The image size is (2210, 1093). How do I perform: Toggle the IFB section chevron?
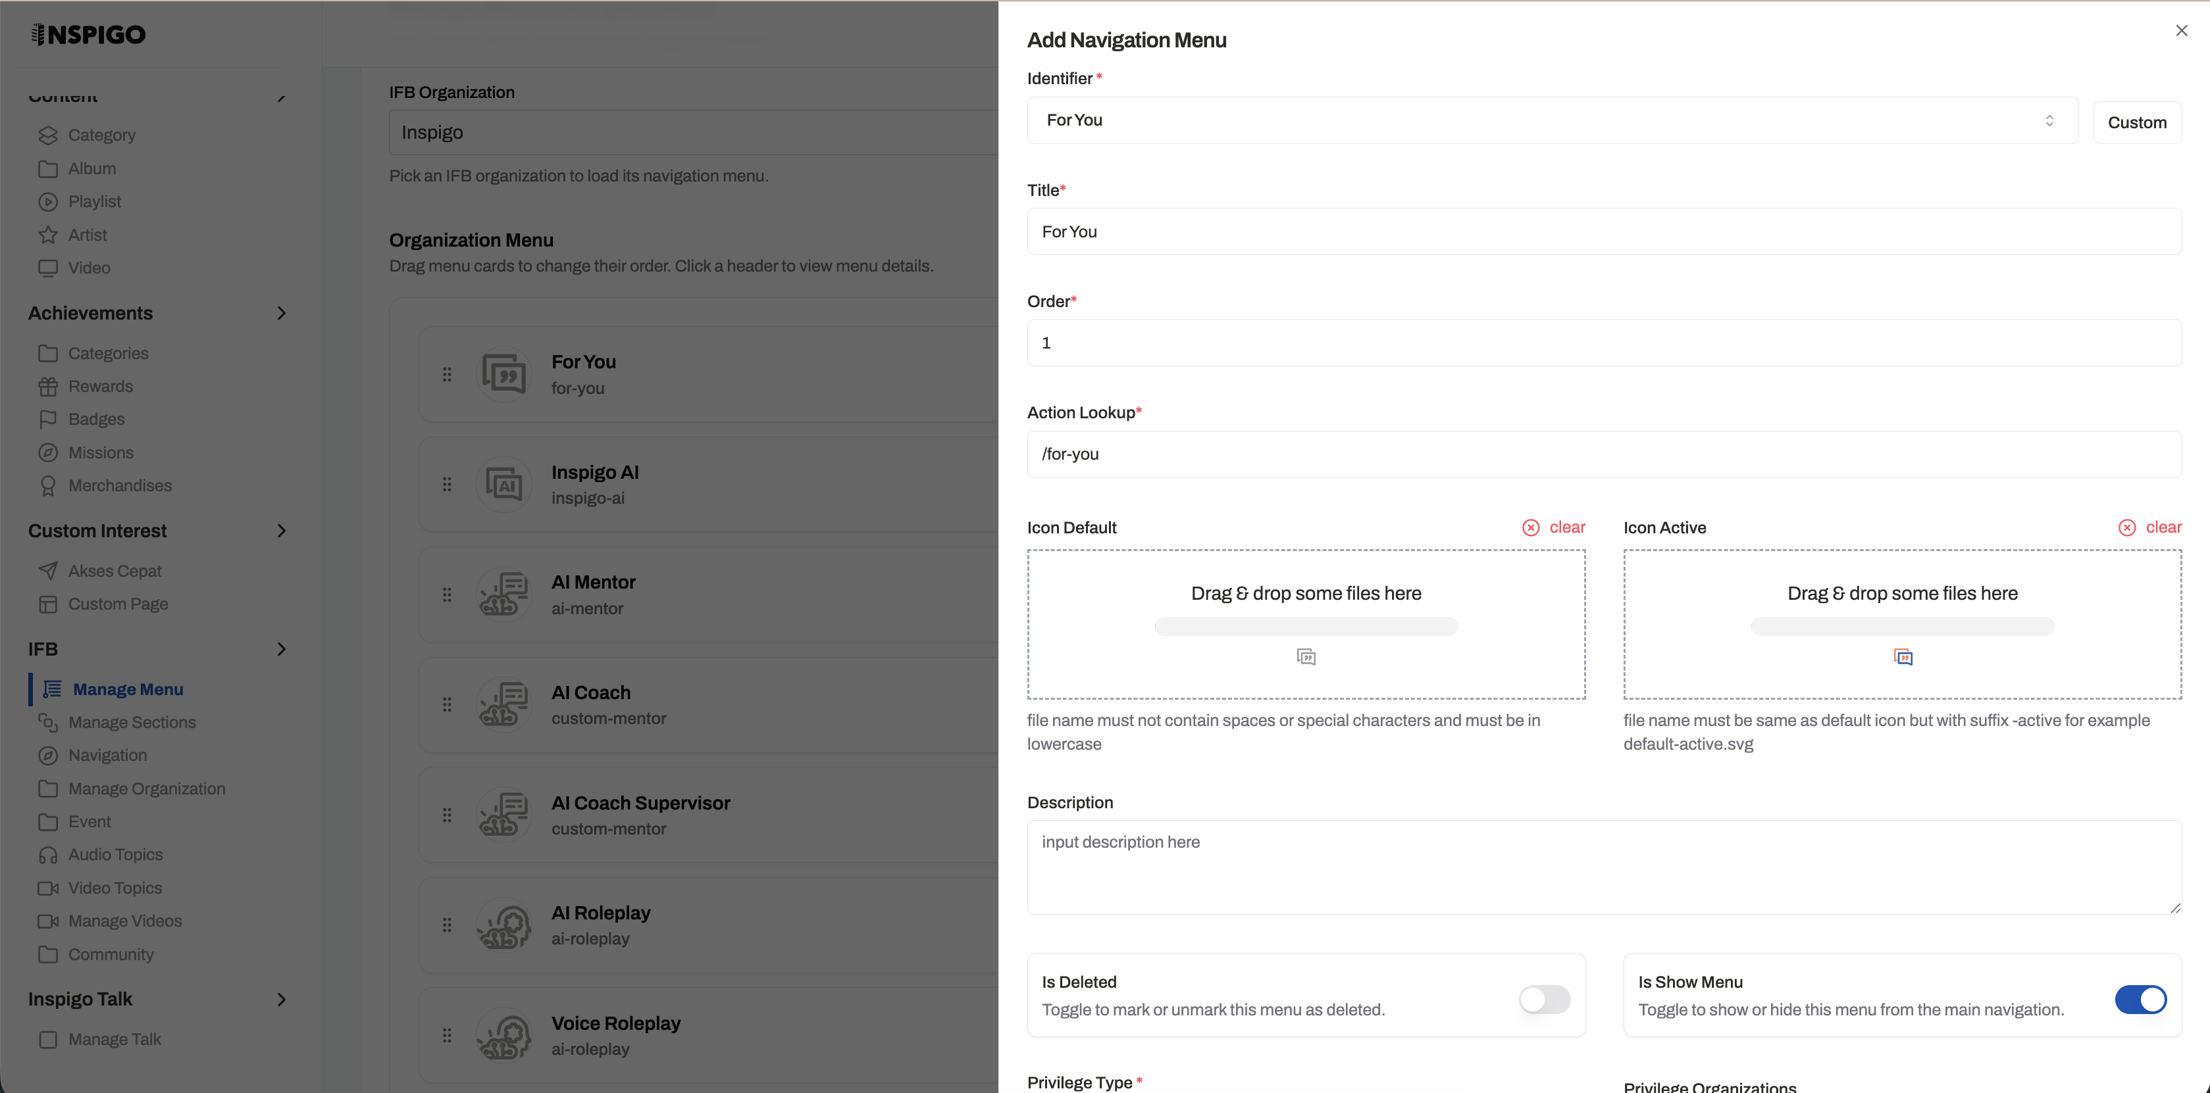(280, 649)
